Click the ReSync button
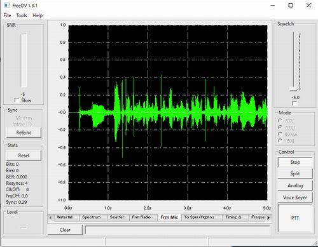This screenshot has height=247, width=318. tap(24, 133)
